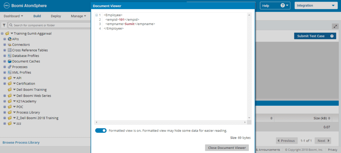Click the Help question mark icon
The image size is (341, 153).
pyautogui.click(x=282, y=6)
